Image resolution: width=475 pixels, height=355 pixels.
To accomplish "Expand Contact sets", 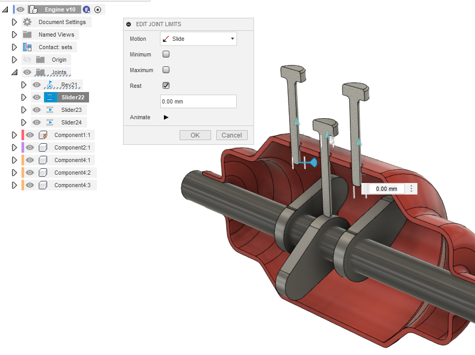I will pyautogui.click(x=14, y=47).
